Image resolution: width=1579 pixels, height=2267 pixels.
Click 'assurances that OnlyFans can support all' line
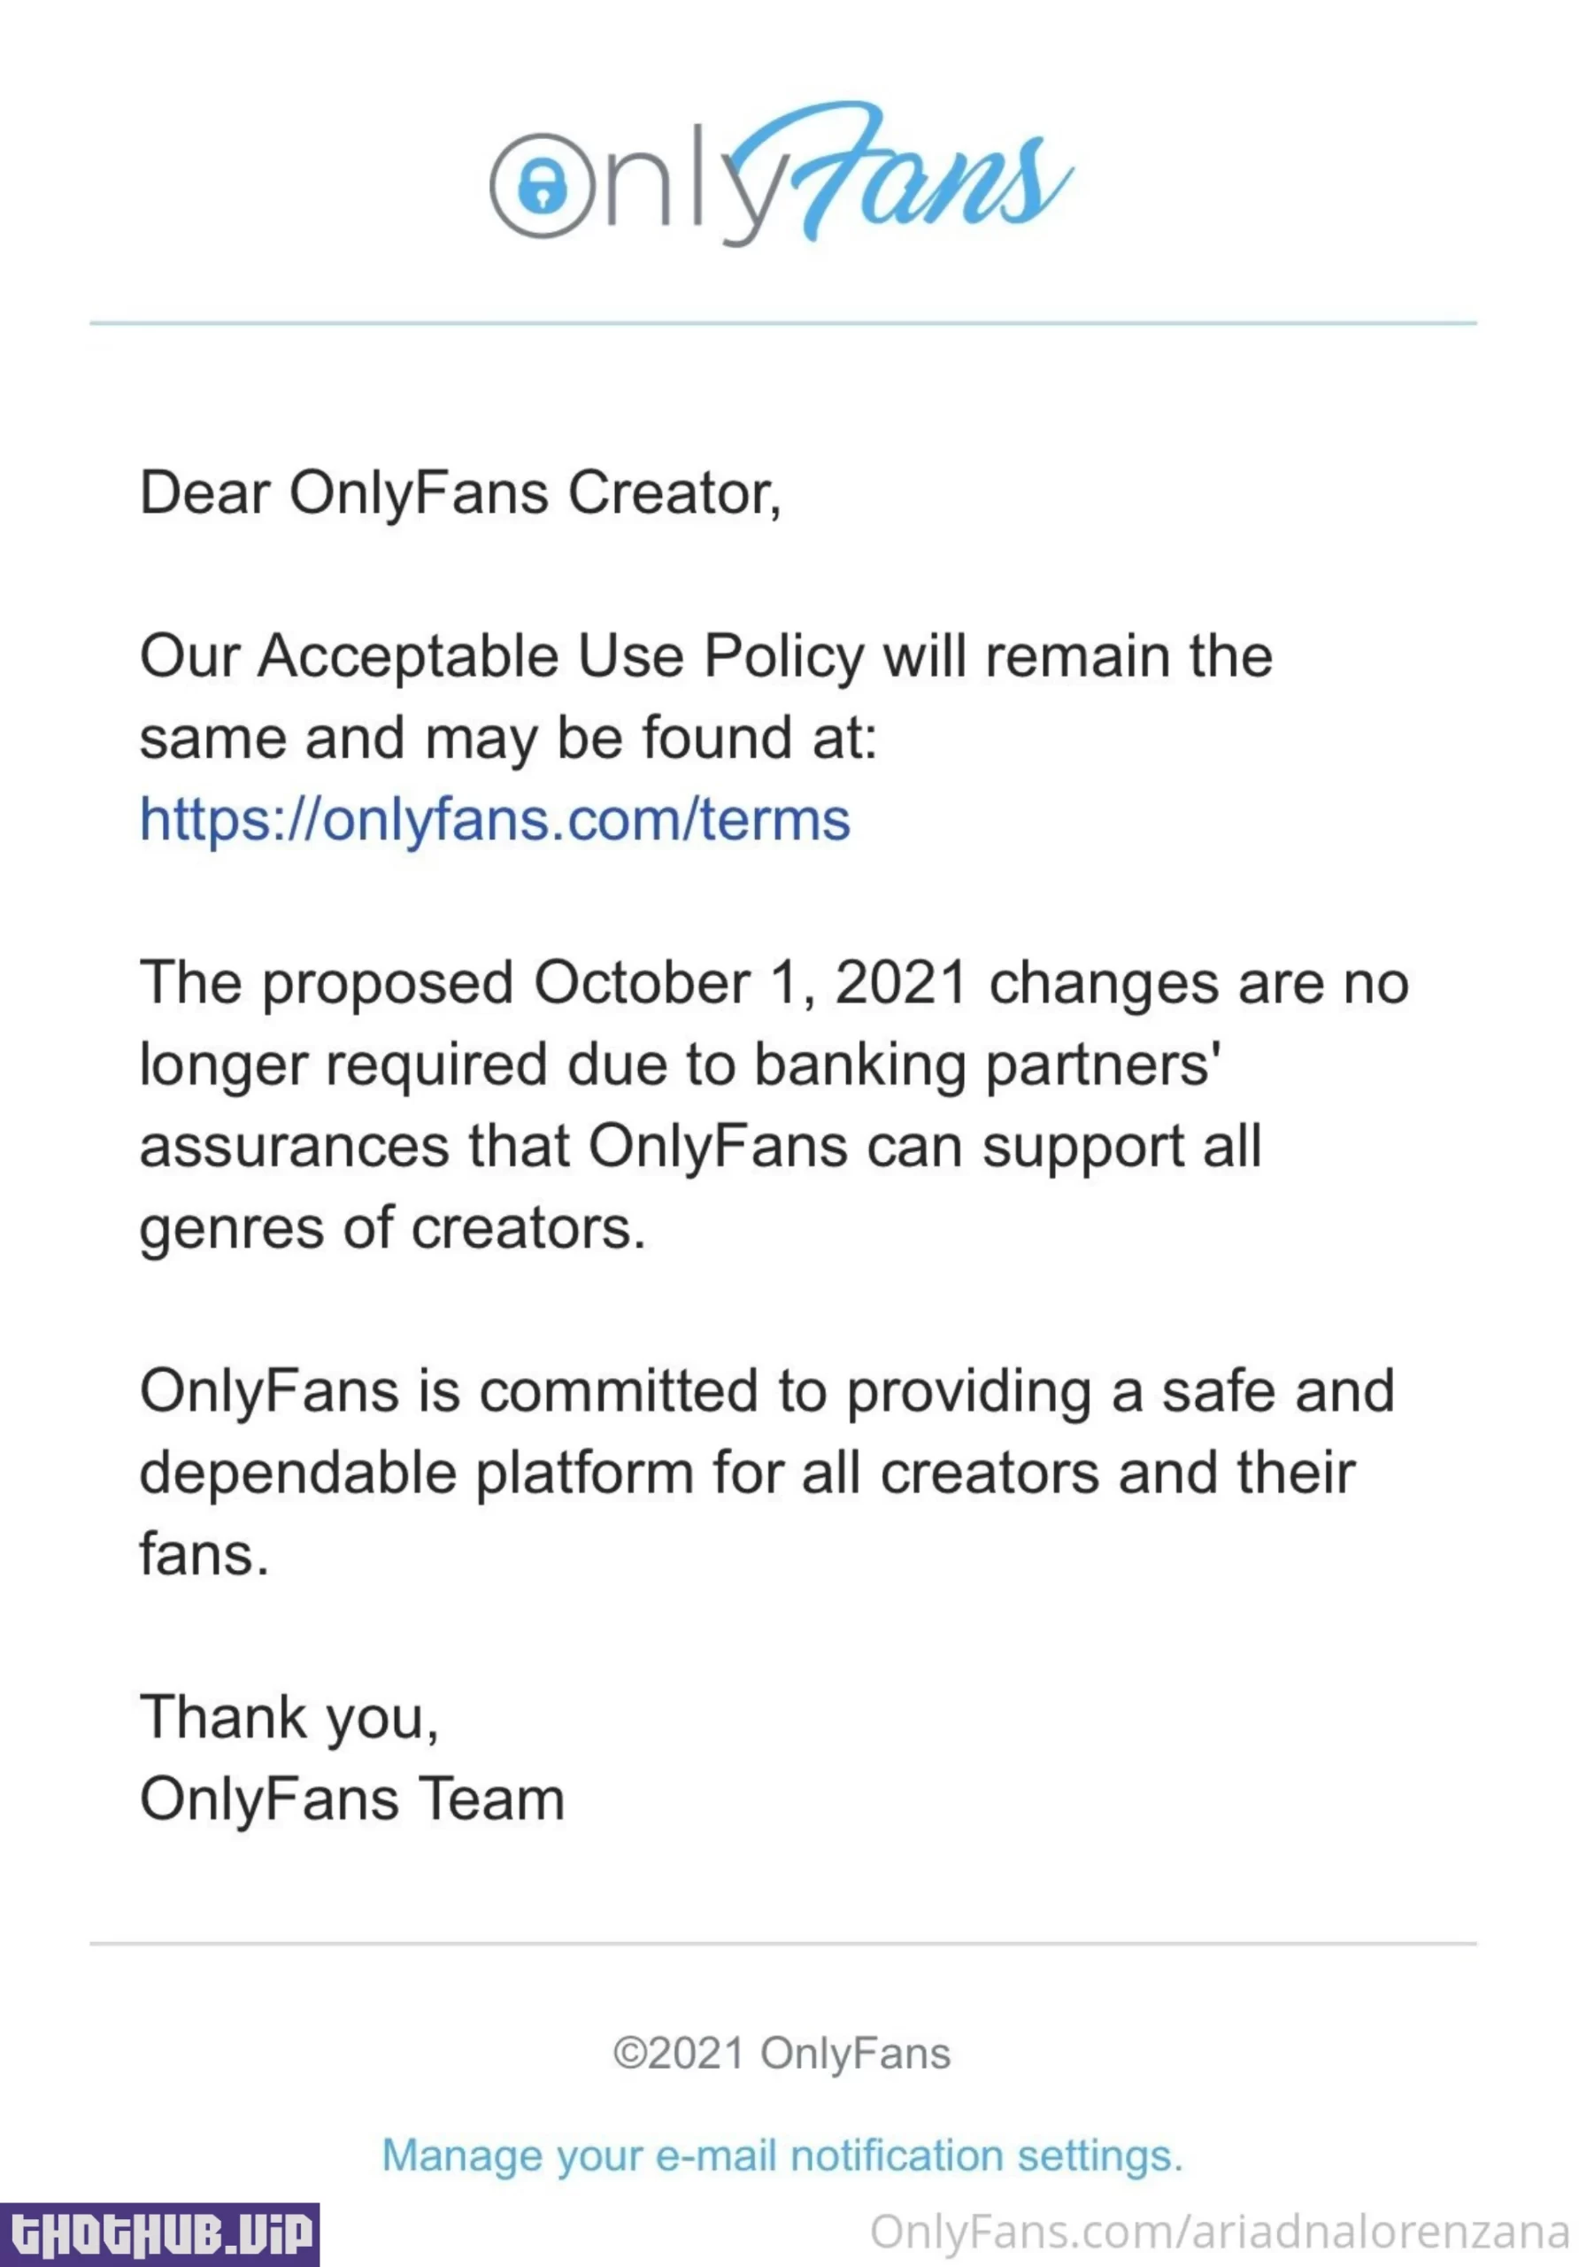(701, 1146)
